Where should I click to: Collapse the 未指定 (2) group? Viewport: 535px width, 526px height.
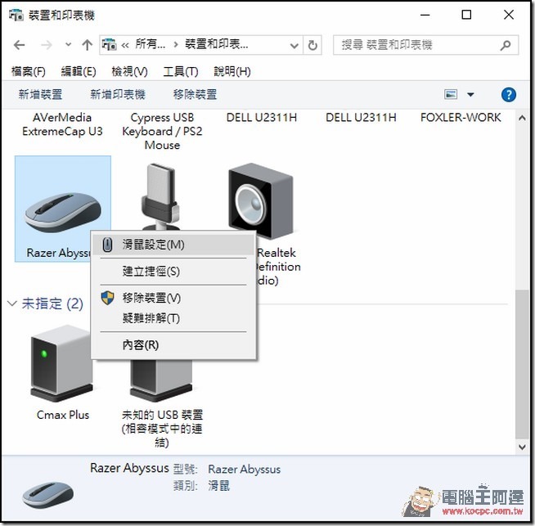(x=12, y=303)
